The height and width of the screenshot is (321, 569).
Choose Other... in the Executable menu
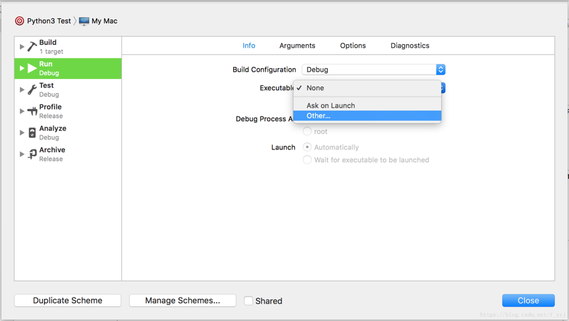tap(367, 116)
